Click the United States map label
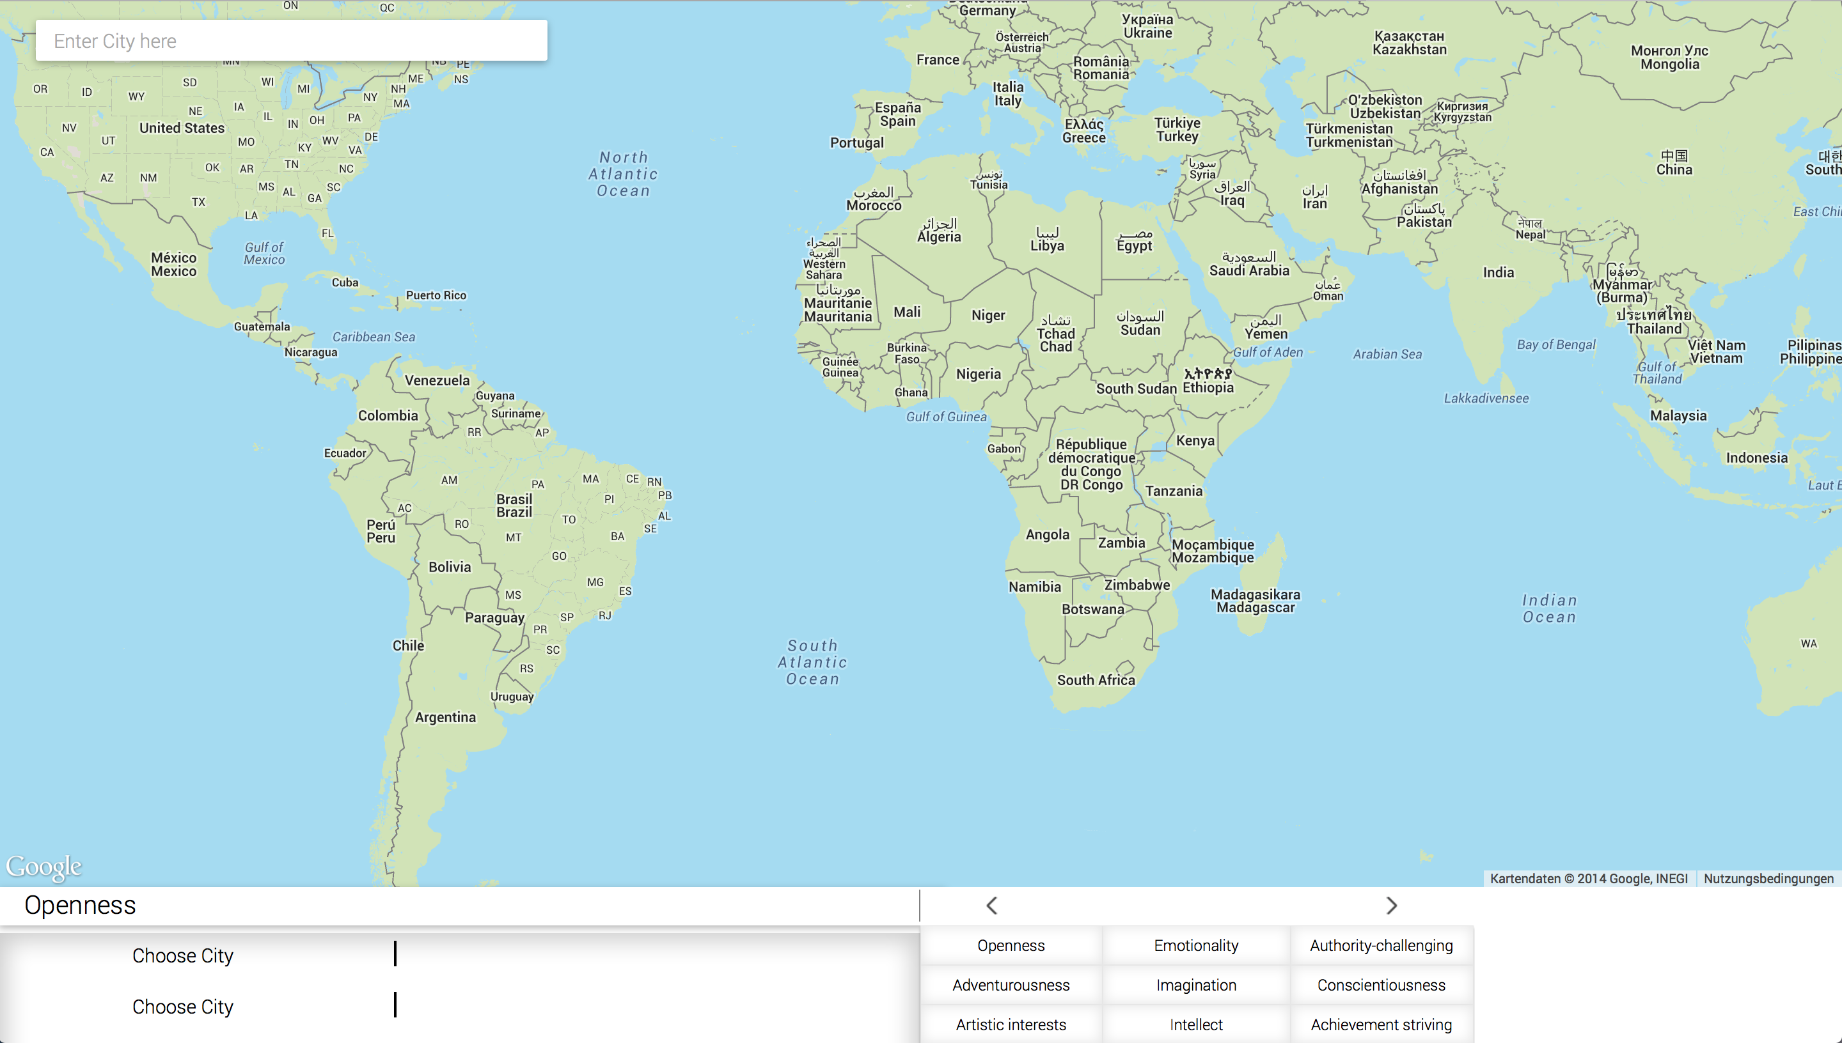 pyautogui.click(x=182, y=128)
